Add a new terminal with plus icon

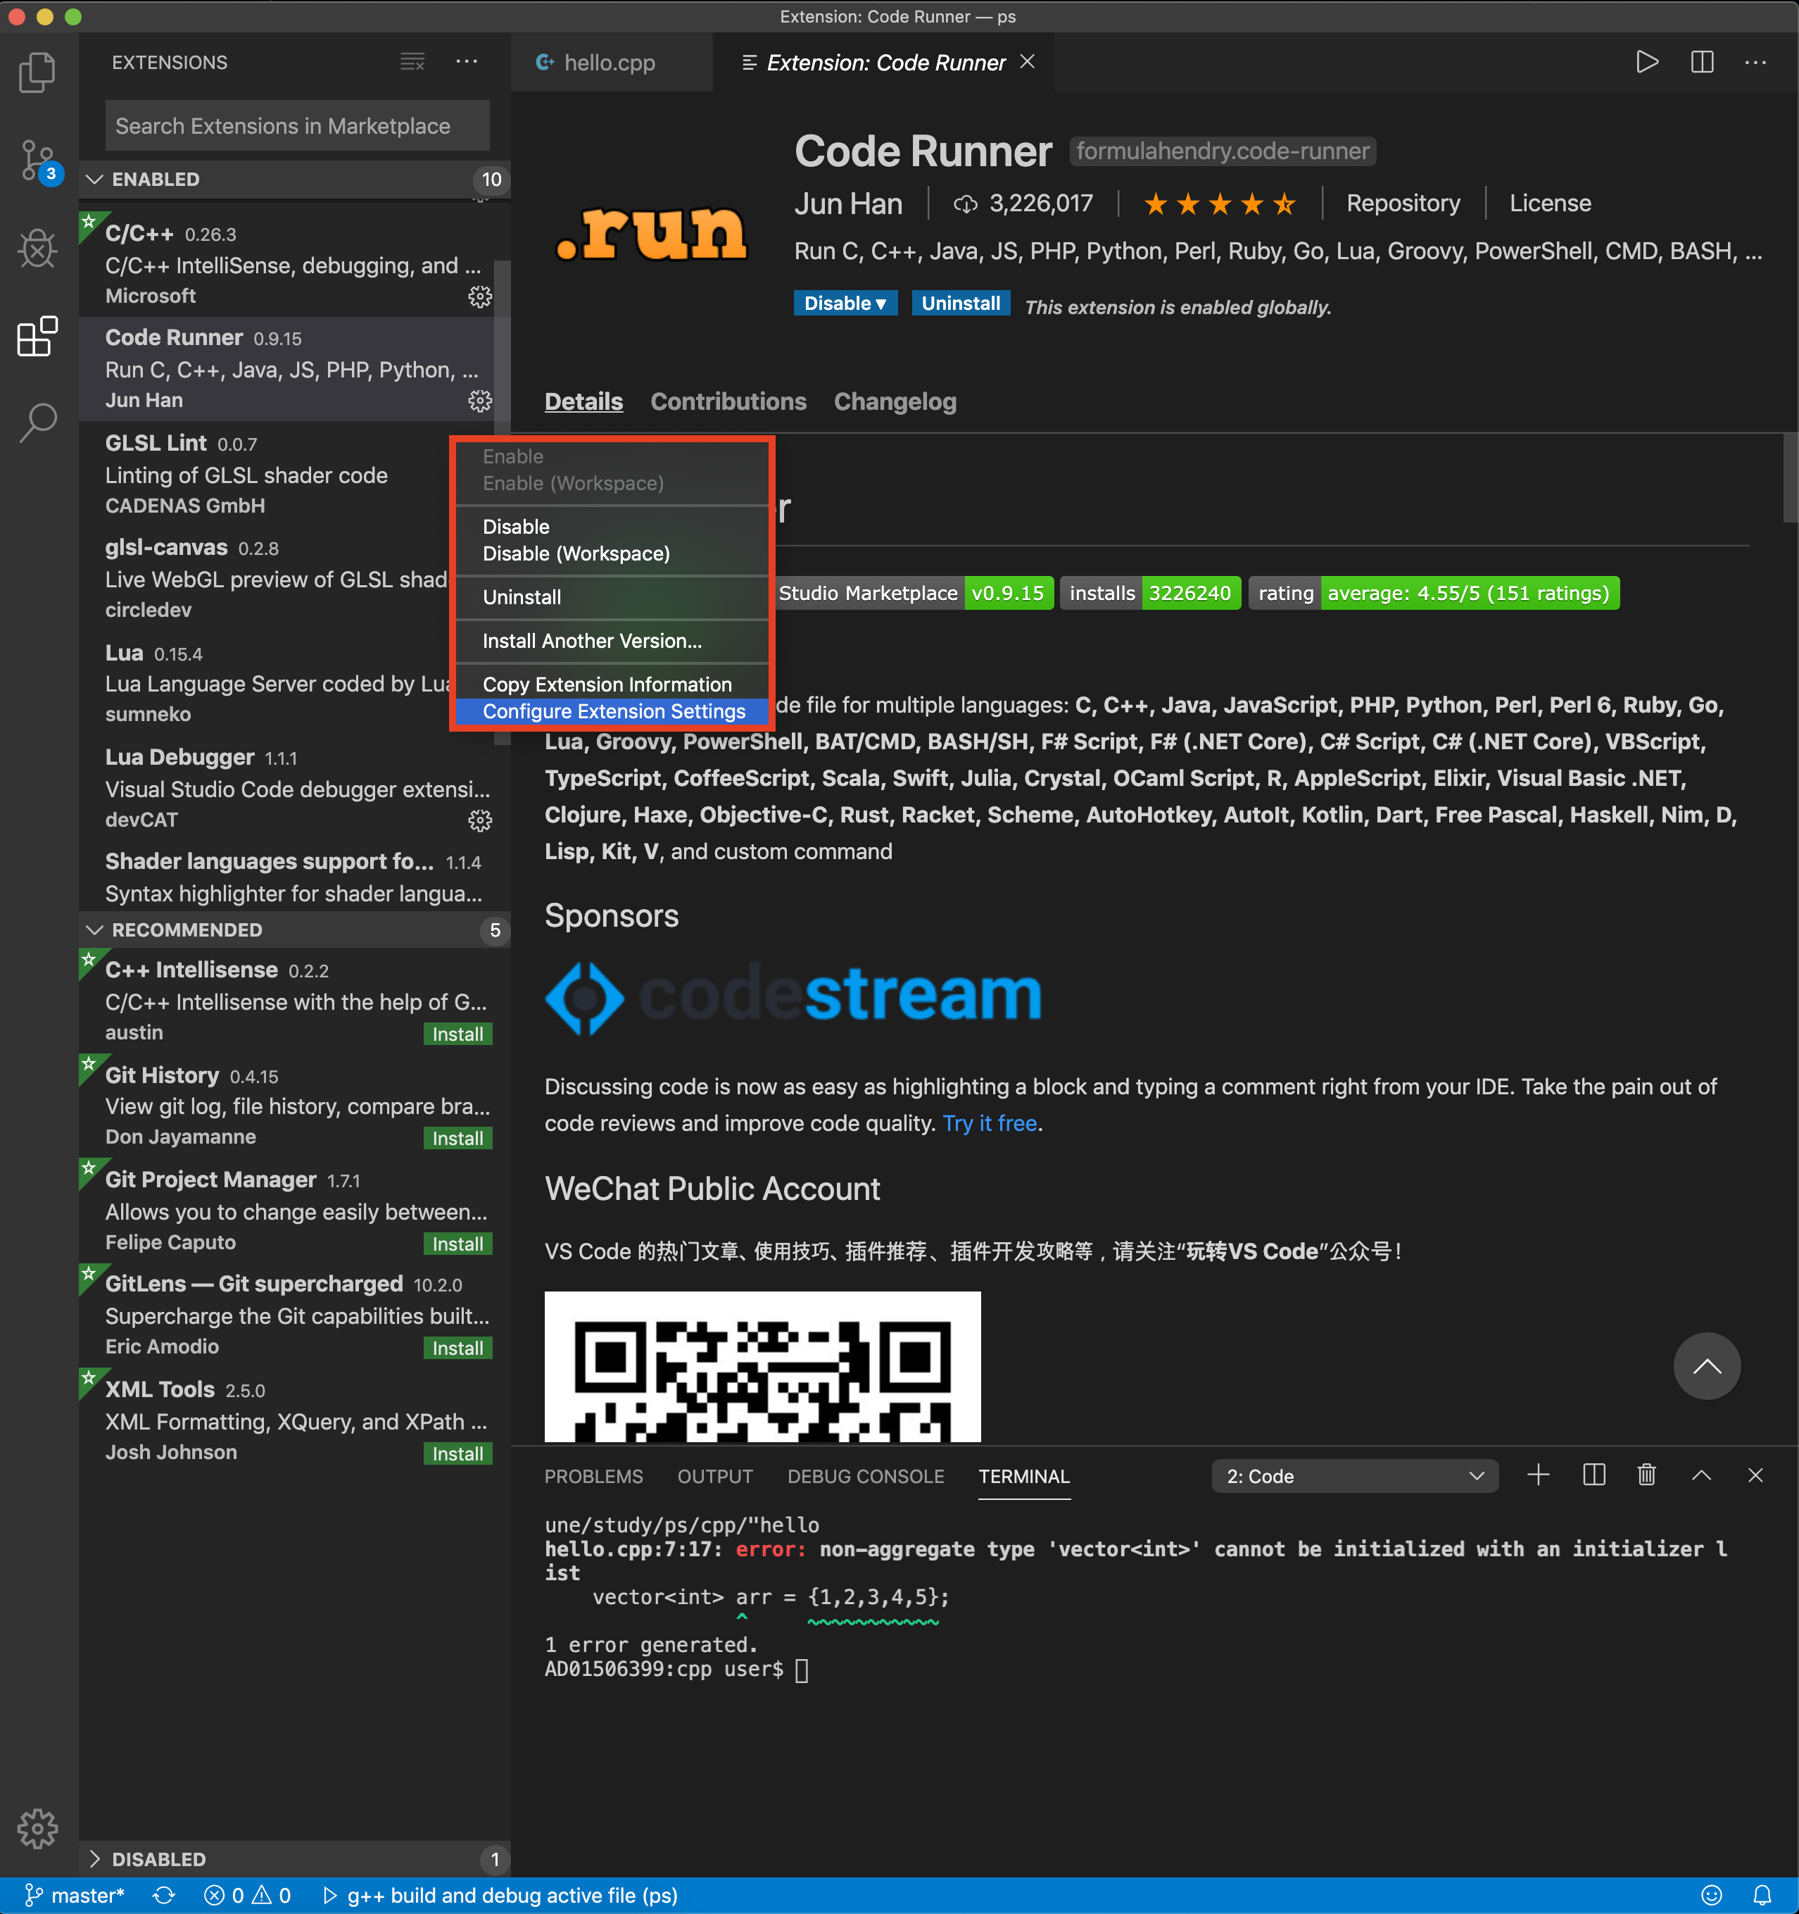pos(1537,1475)
